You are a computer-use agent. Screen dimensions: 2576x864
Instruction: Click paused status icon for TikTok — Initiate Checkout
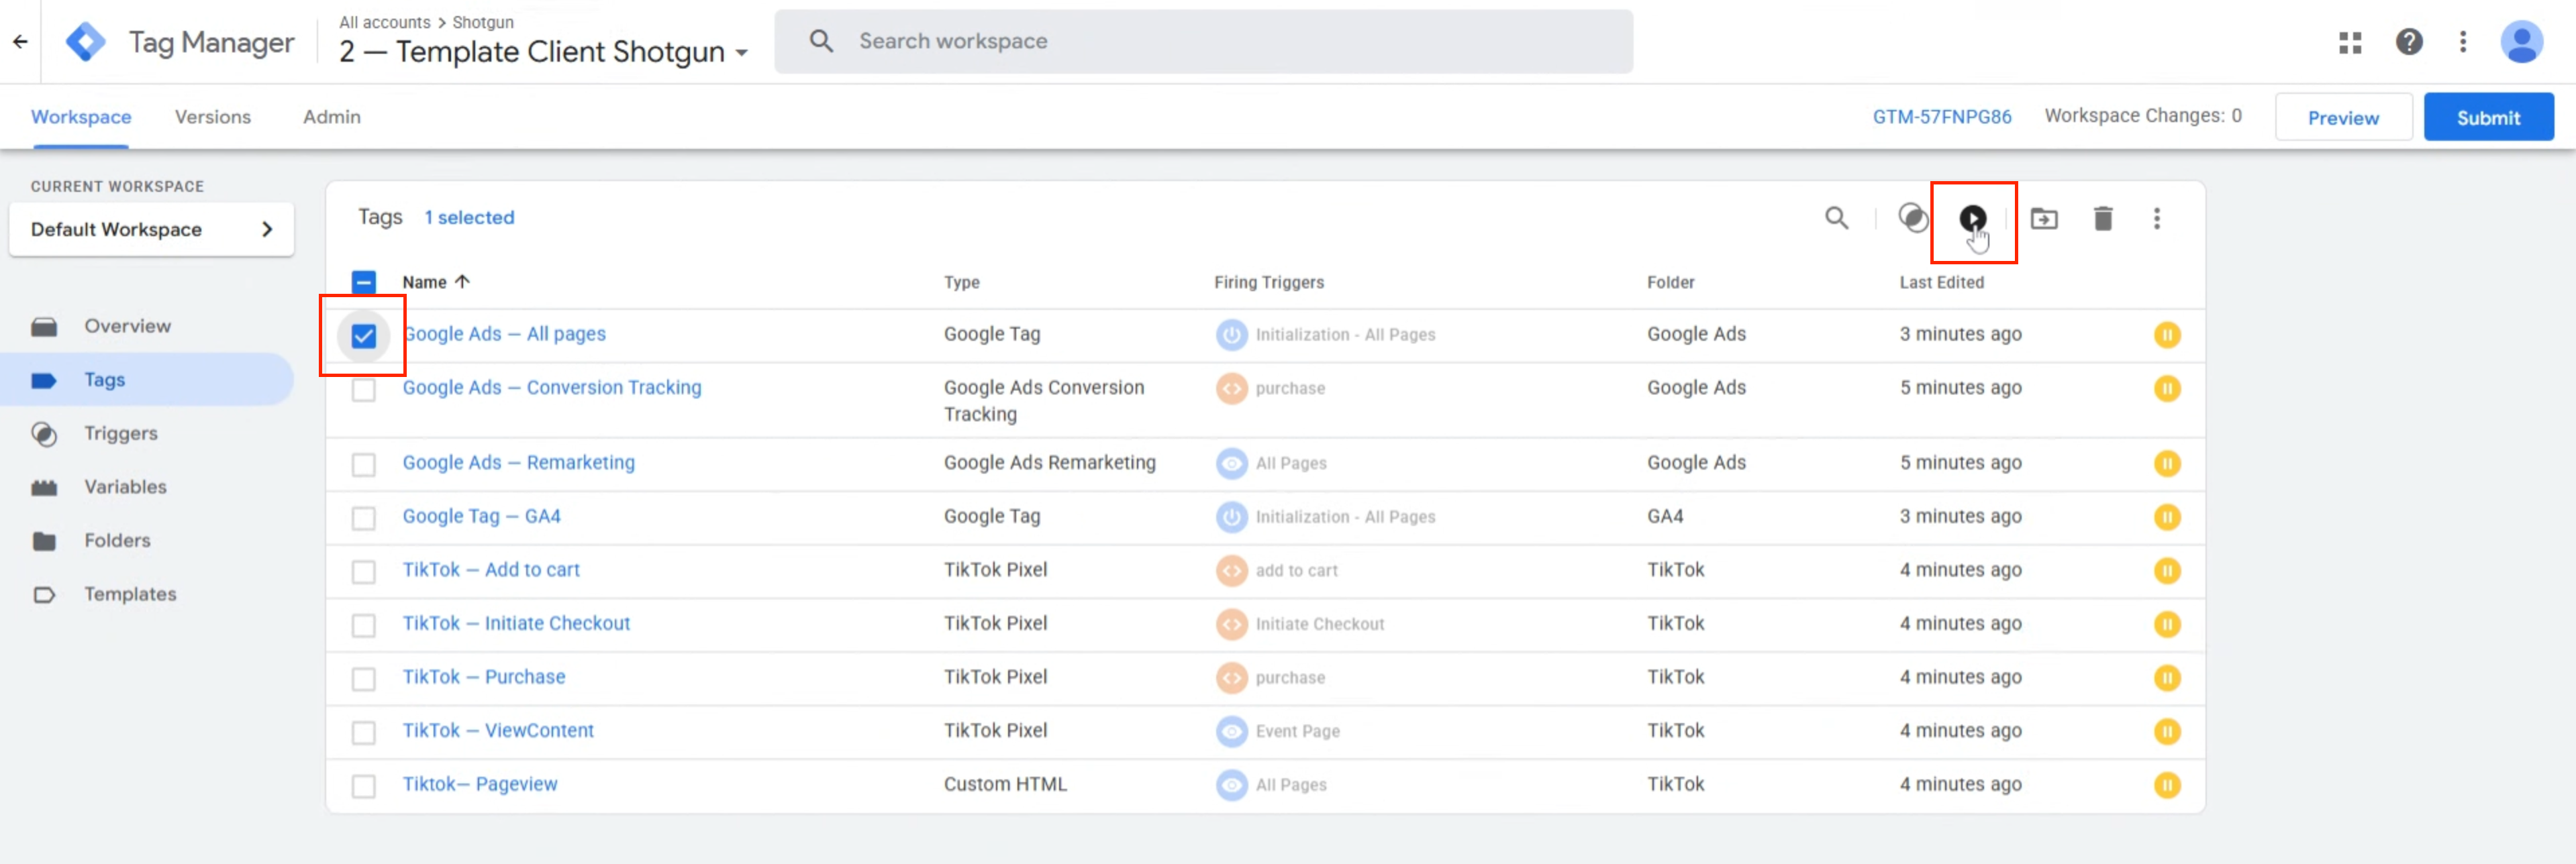pos(2167,624)
